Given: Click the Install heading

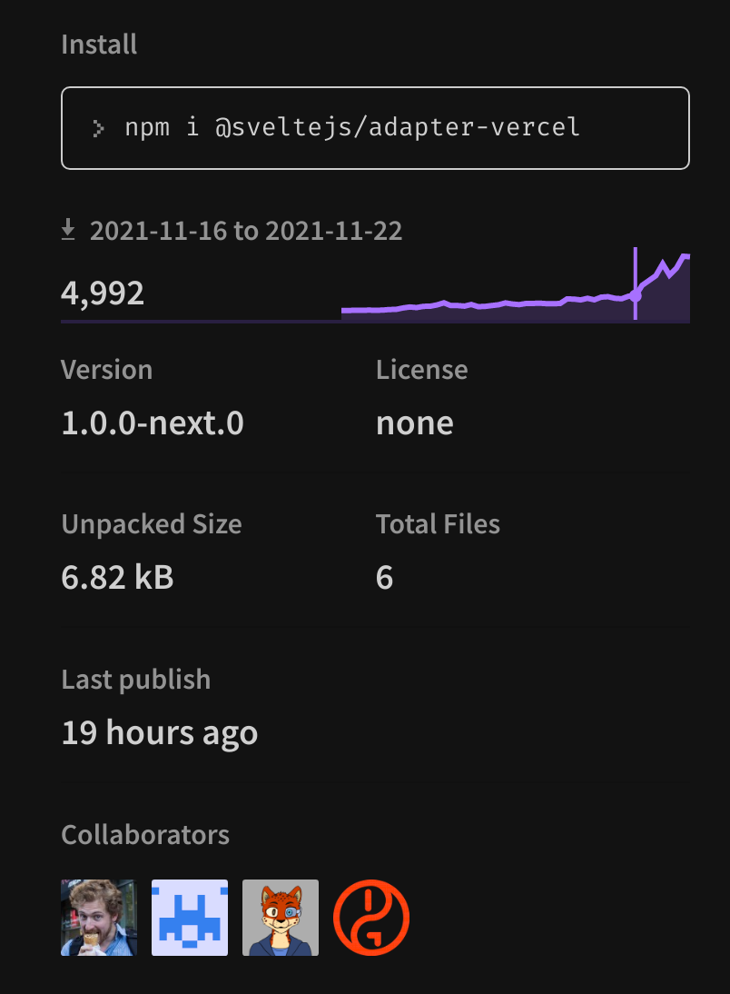Looking at the screenshot, I should click(99, 45).
